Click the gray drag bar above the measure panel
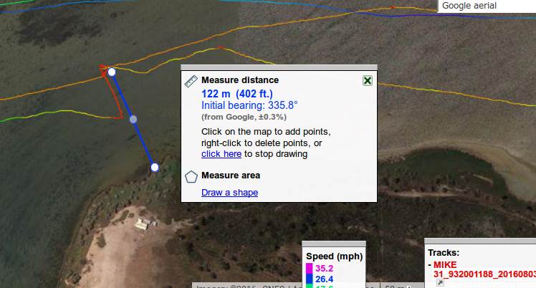 (279, 67)
